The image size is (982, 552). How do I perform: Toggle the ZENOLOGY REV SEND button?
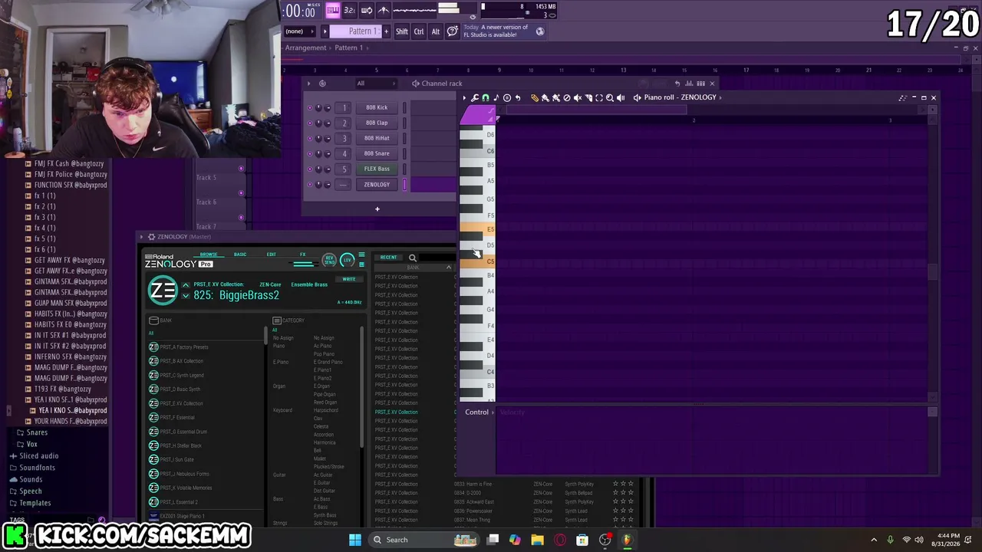click(329, 260)
